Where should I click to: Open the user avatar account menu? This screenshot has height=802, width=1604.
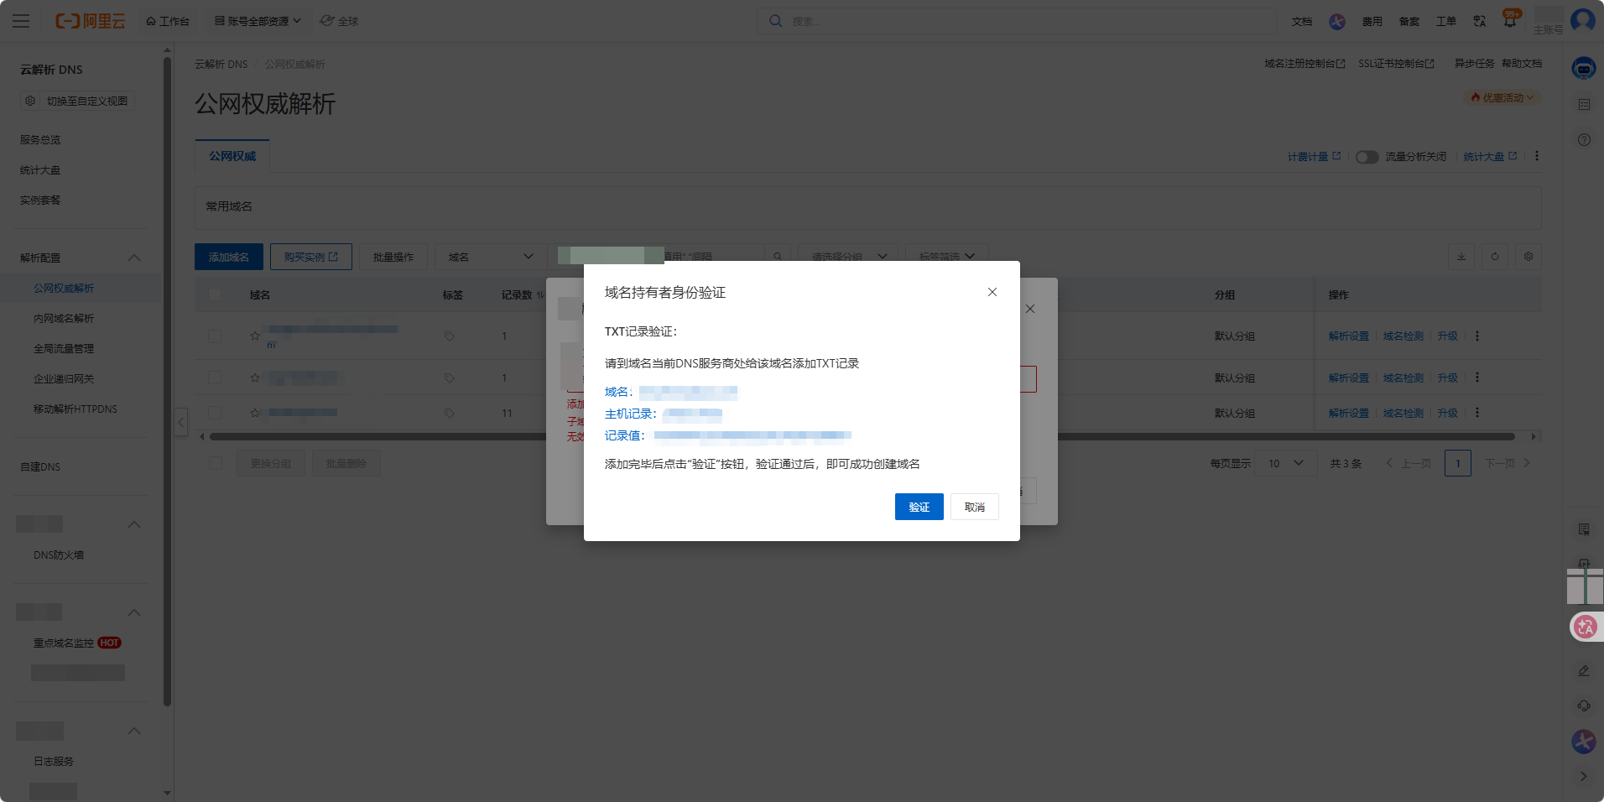(1583, 20)
